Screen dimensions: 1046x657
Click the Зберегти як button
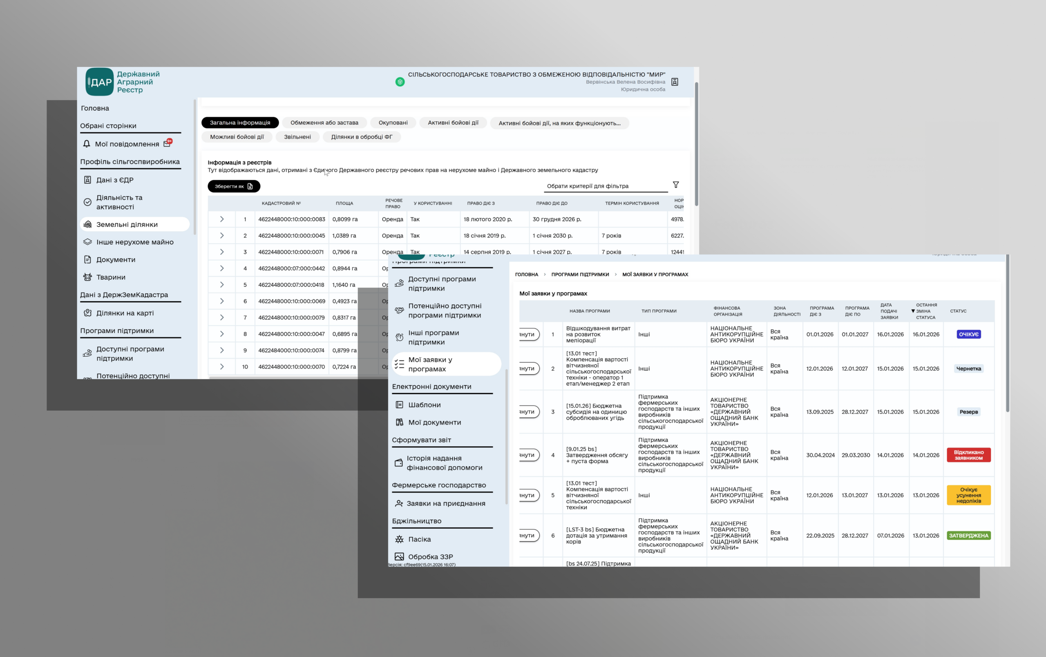[x=234, y=186]
